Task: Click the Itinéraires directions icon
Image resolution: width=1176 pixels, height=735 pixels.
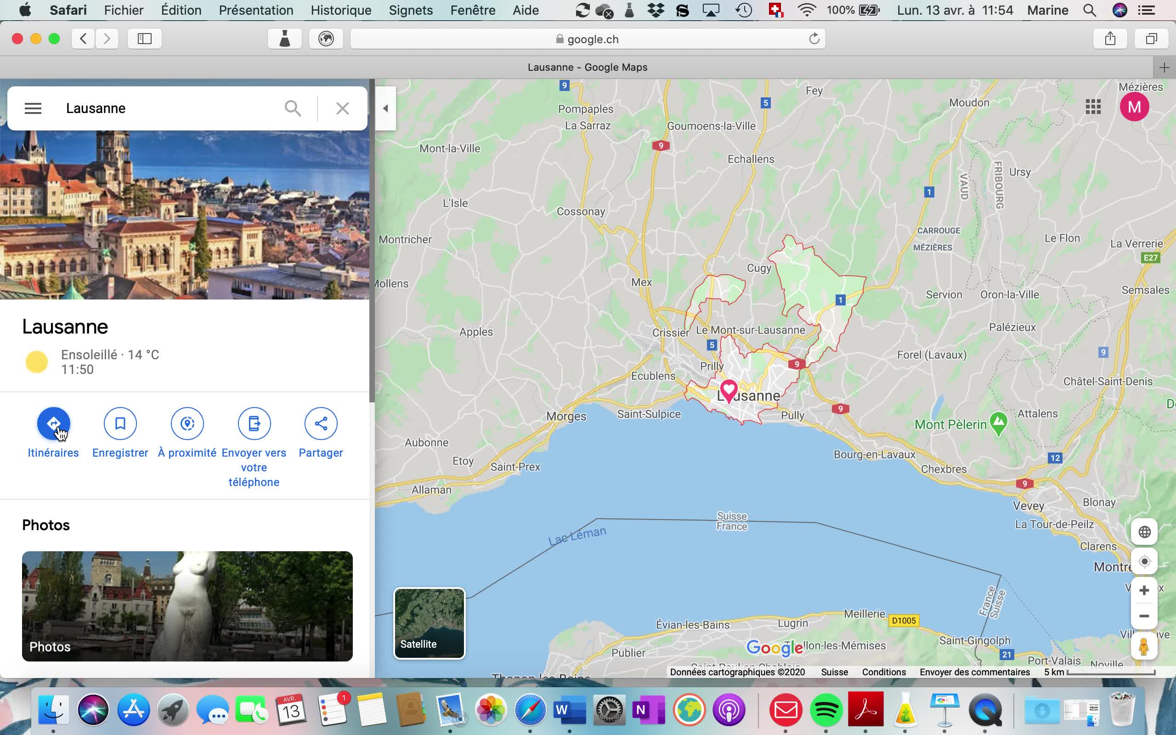Action: (x=53, y=424)
